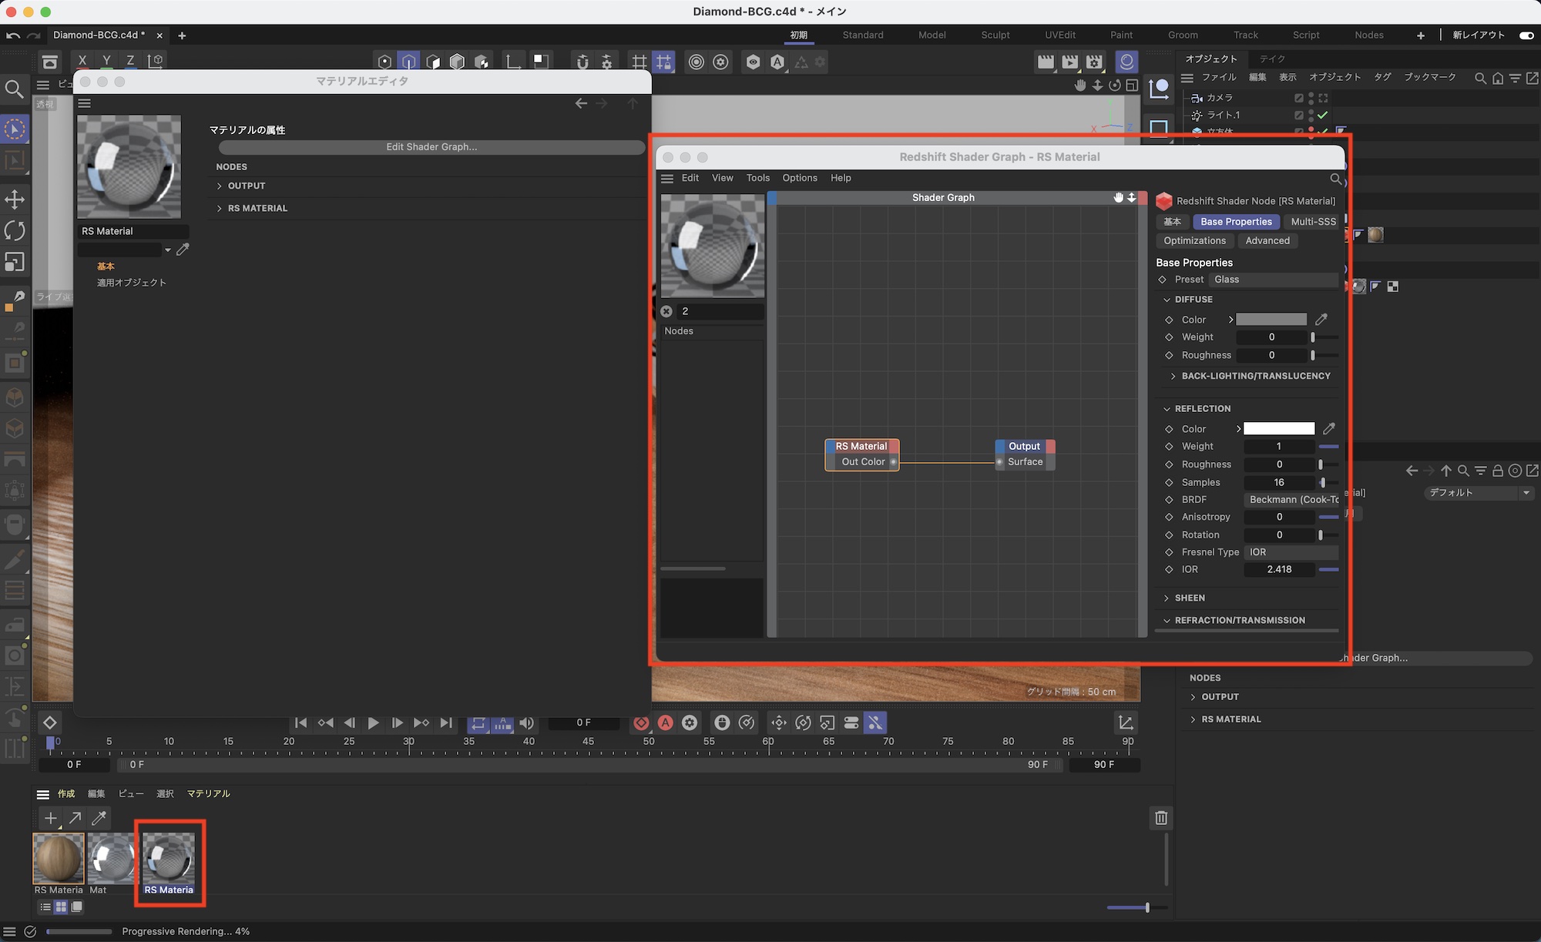Click the eyedropper beside Reflection Color

coord(1328,428)
